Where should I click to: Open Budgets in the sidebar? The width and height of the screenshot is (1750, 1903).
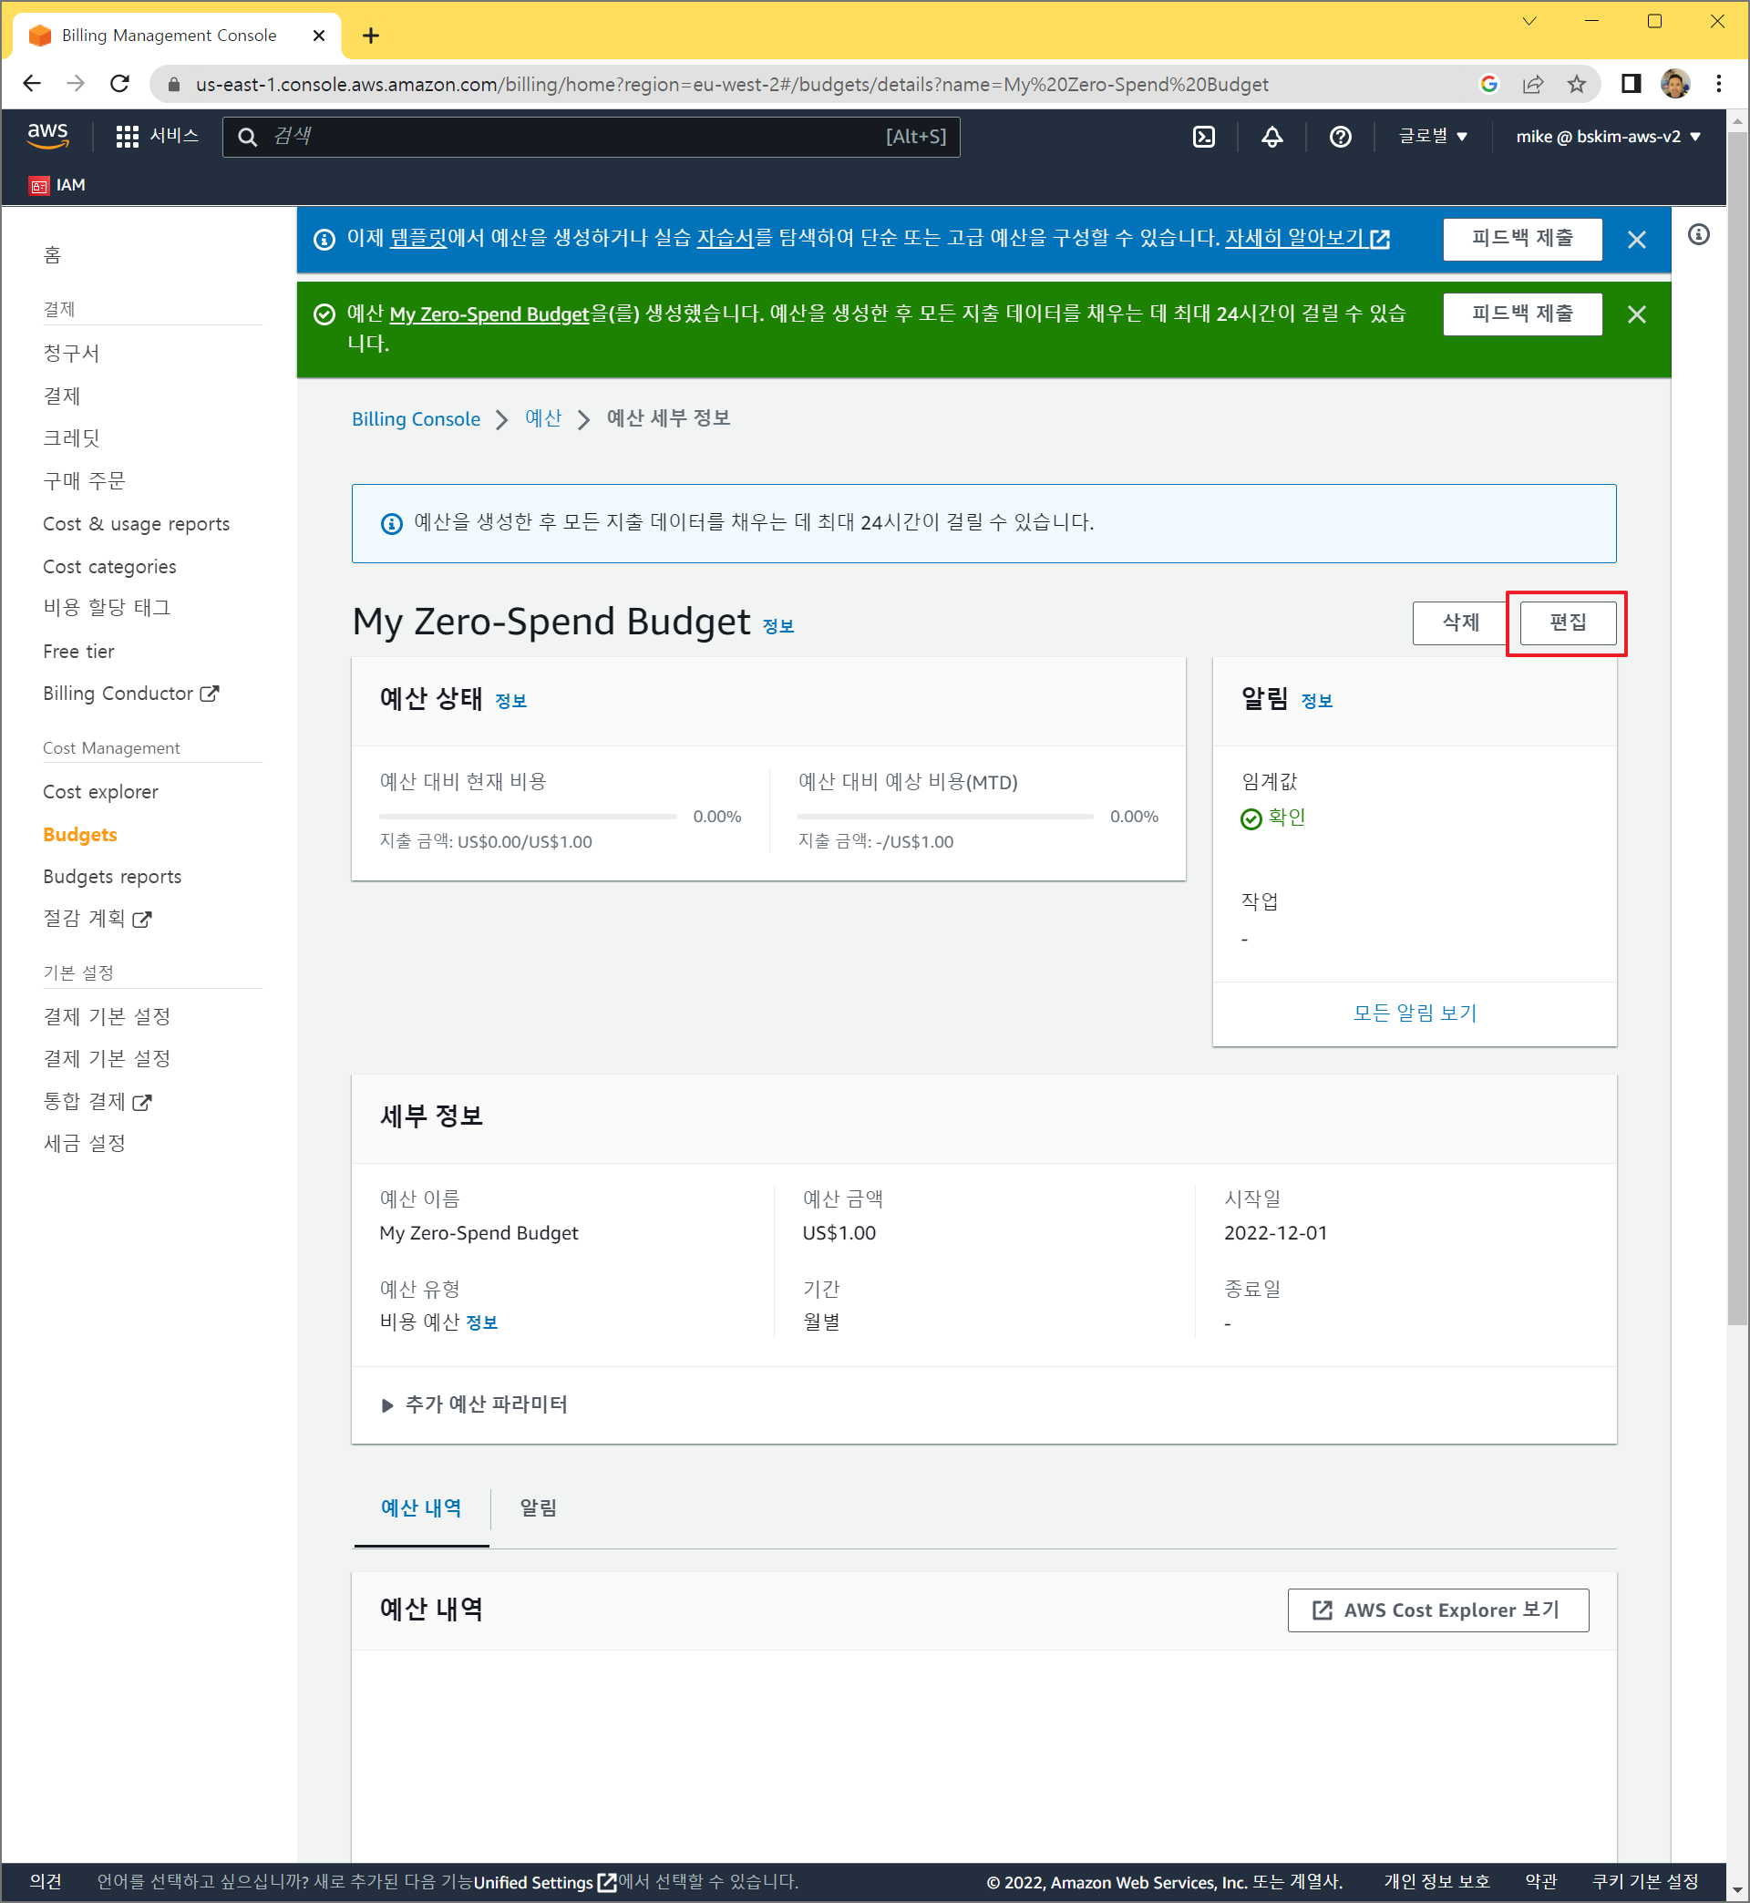tap(79, 834)
